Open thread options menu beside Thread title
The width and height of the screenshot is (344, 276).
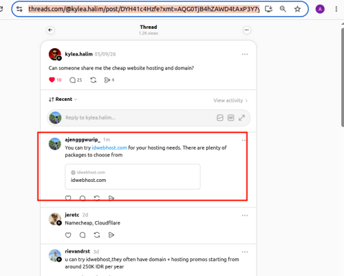click(x=246, y=30)
